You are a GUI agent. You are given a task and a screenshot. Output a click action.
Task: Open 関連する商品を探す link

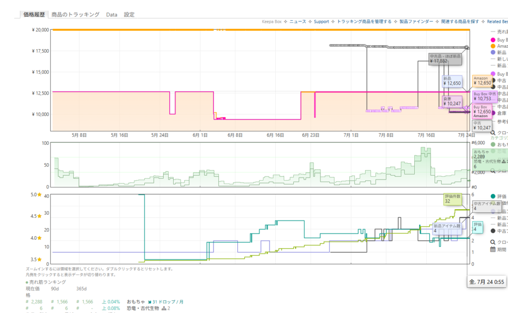(460, 22)
